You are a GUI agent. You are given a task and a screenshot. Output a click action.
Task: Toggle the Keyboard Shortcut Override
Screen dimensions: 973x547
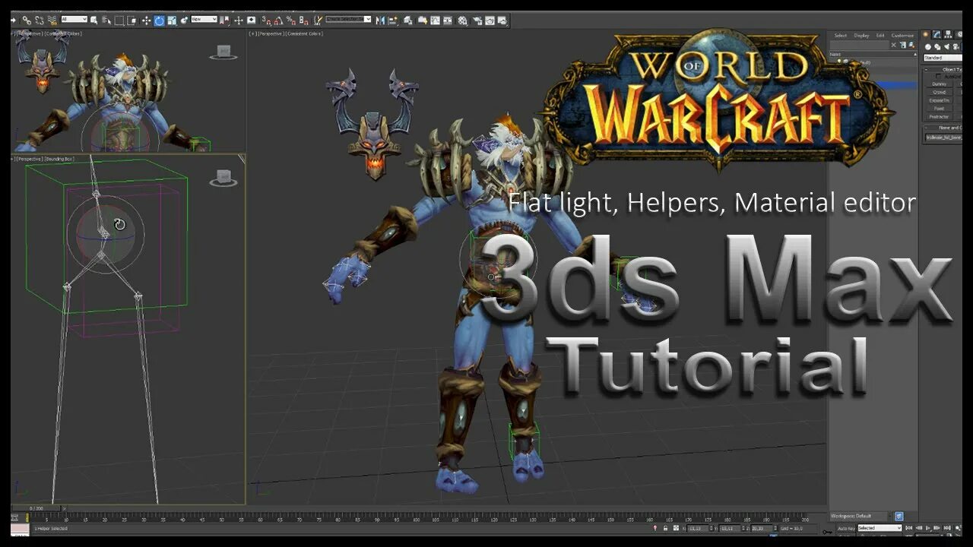point(251,21)
